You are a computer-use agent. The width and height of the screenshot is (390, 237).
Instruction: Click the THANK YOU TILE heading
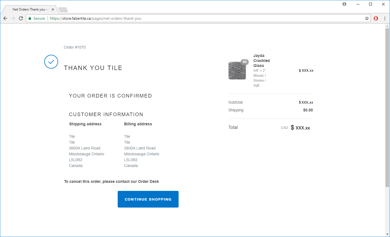point(93,68)
